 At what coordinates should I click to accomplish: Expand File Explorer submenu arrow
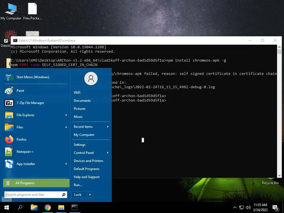tap(66, 115)
